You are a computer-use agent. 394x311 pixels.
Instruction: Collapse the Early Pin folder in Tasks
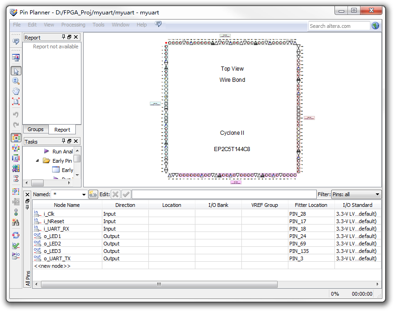[38, 161]
